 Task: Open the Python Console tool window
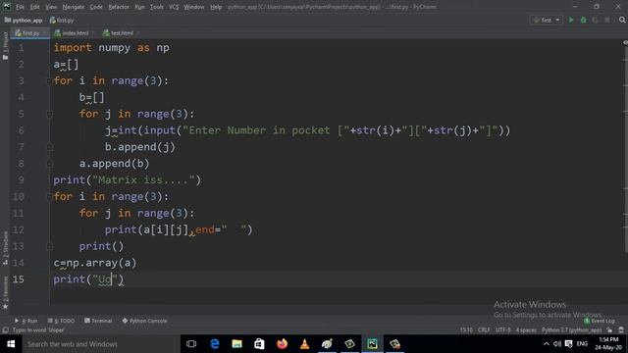click(144, 321)
